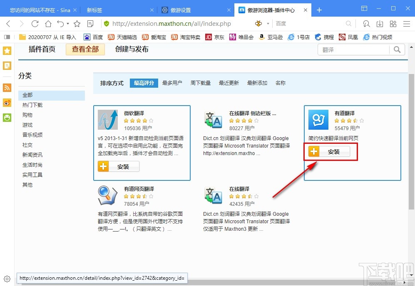415x286 pixels.
Task: Click the undo close-tab icon
Action: pos(60,24)
